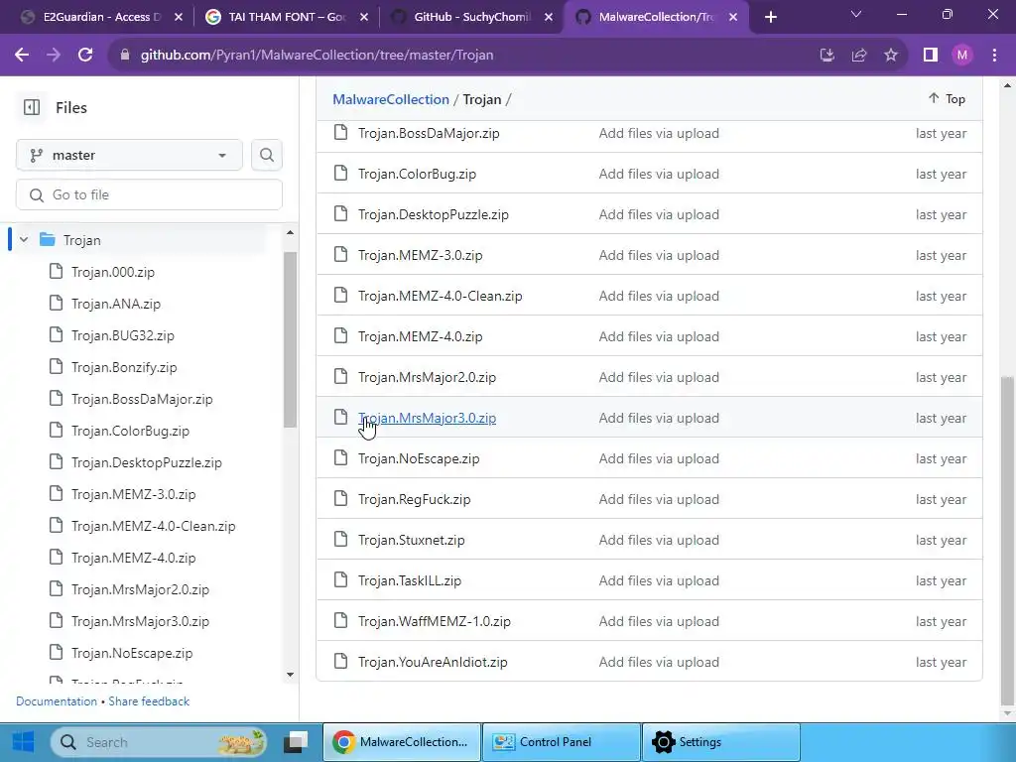Open the share page icon in address bar
Image resolution: width=1016 pixels, height=762 pixels.
(x=859, y=56)
